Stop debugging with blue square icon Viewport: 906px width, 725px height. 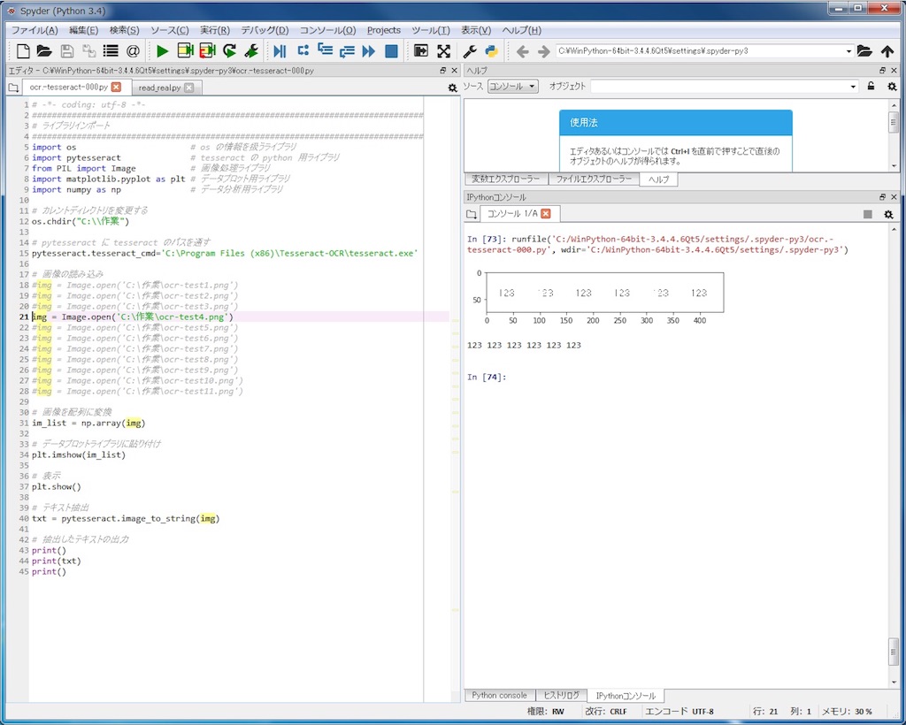click(x=391, y=51)
